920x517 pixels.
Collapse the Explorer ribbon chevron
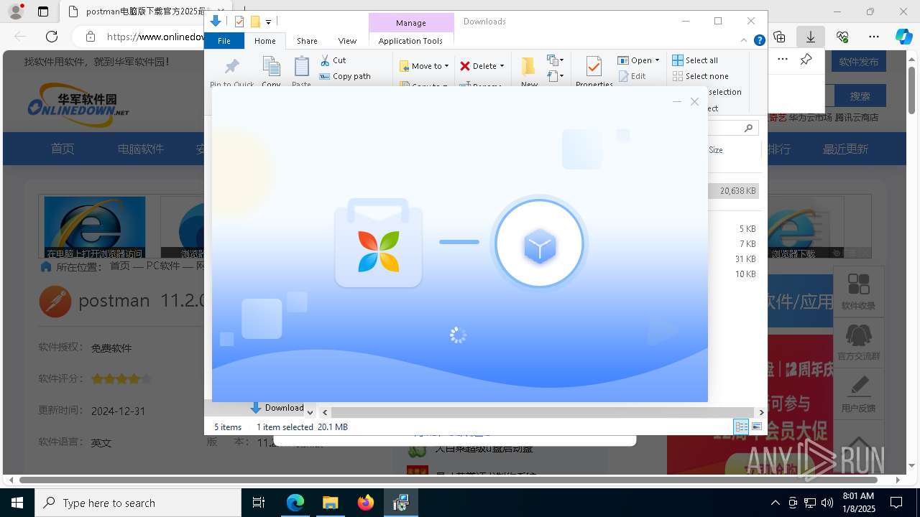(x=744, y=40)
